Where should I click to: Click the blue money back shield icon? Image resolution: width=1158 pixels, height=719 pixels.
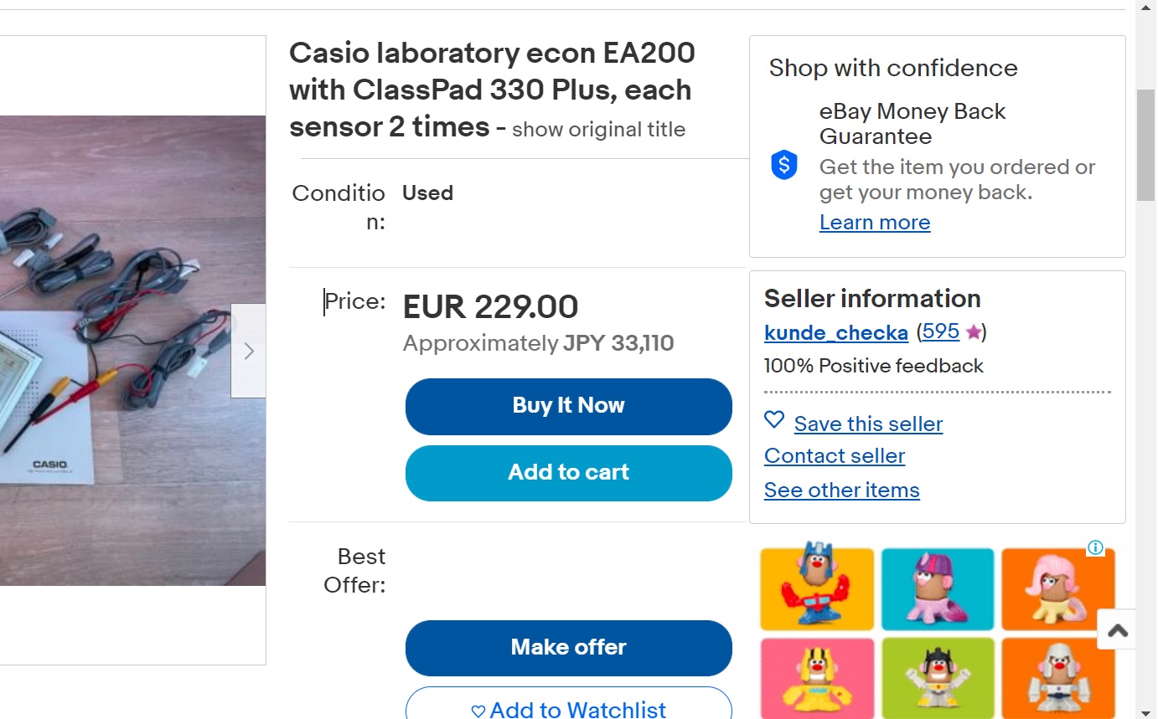pos(784,165)
